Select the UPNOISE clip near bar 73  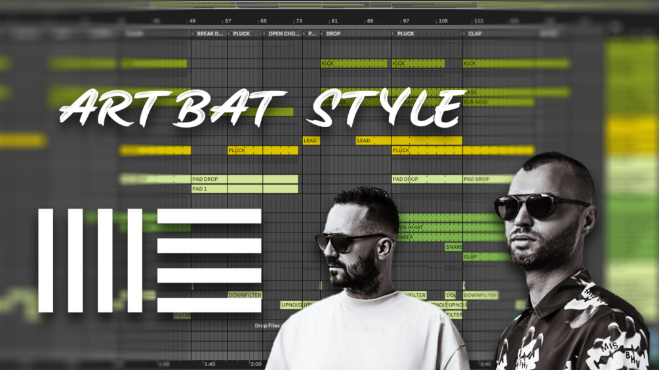tap(292, 305)
